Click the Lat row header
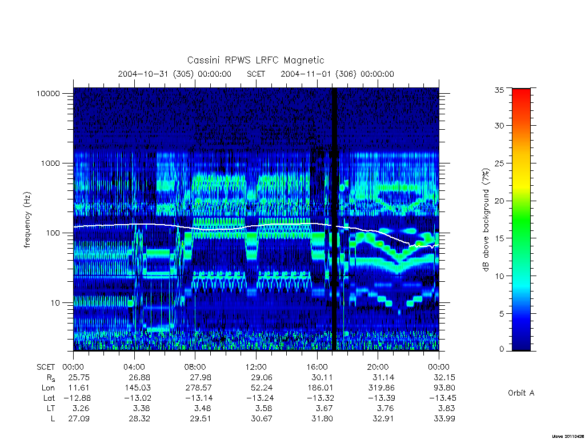This screenshot has height=439, width=585. pos(49,398)
